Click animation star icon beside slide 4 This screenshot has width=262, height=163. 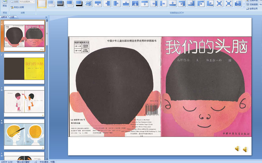click(x=1, y=123)
